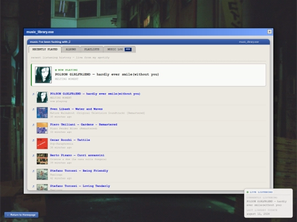The width and height of the screenshot is (297, 222).
Task: Switch to the Recently Played tab
Action: point(45,49)
